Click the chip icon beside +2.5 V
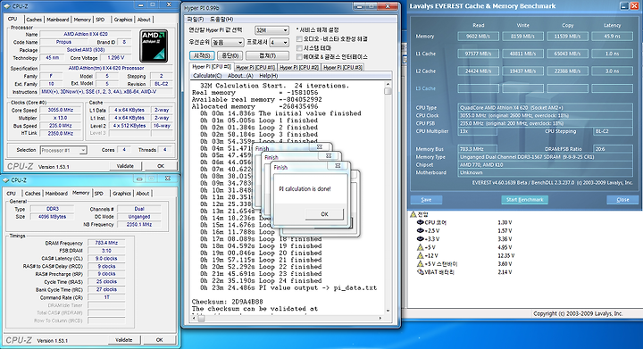The height and width of the screenshot is (349, 643). [x=420, y=230]
